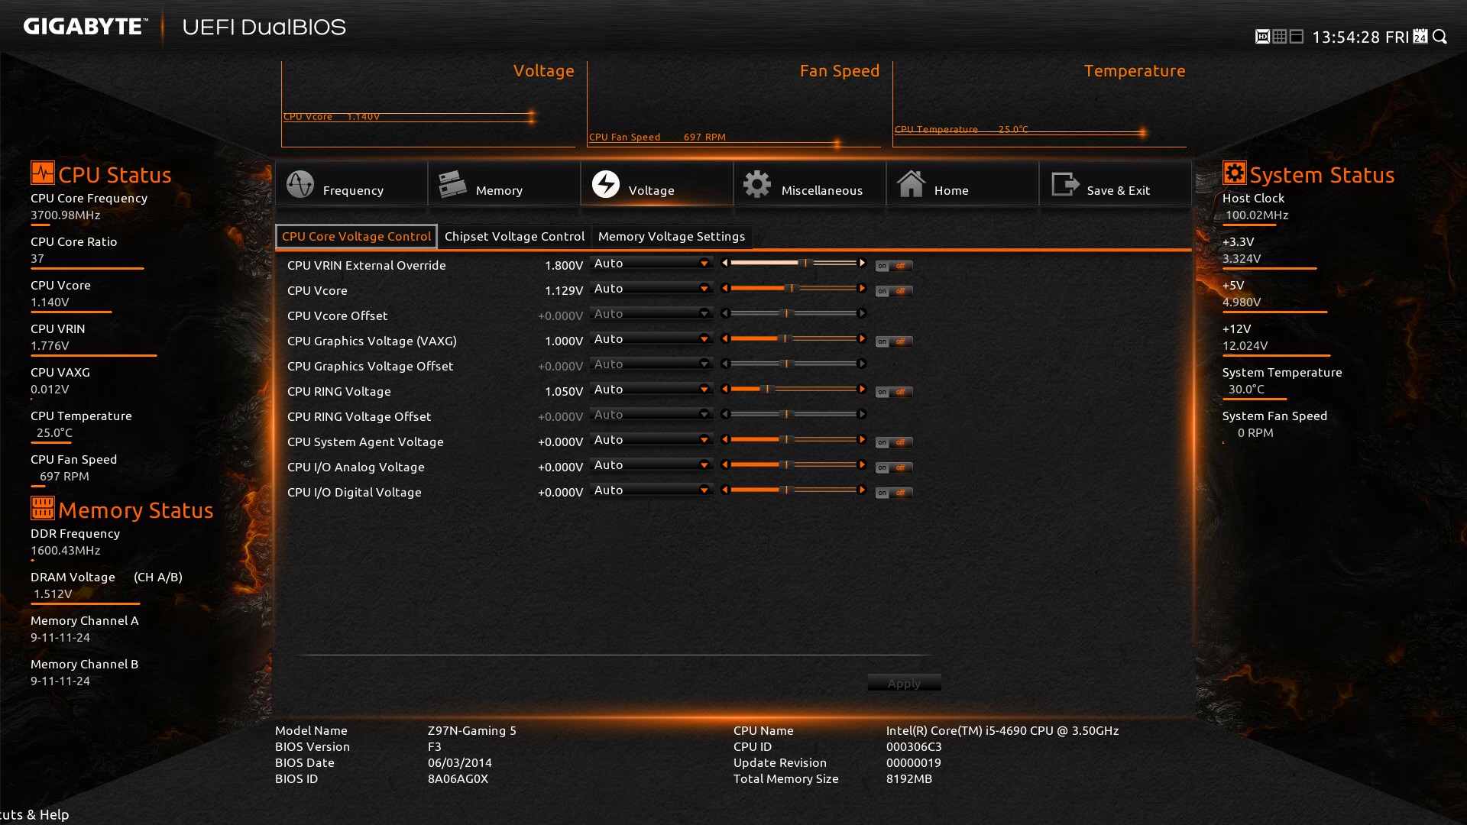This screenshot has height=825, width=1467.
Task: Click the Memory Status chip icon
Action: pos(43,508)
